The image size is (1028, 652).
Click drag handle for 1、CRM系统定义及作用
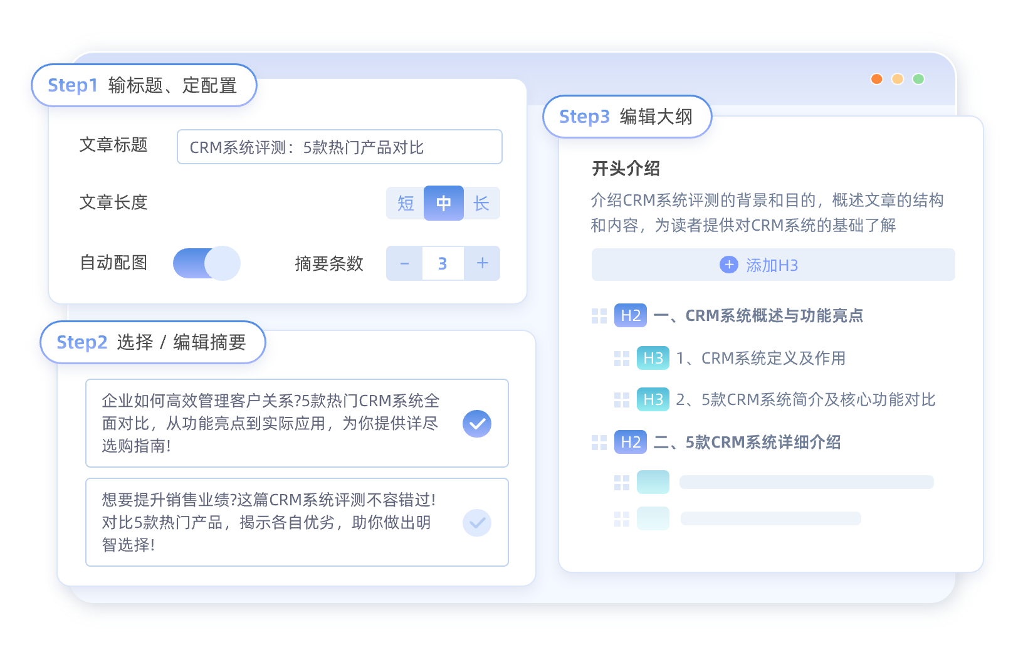coord(622,359)
